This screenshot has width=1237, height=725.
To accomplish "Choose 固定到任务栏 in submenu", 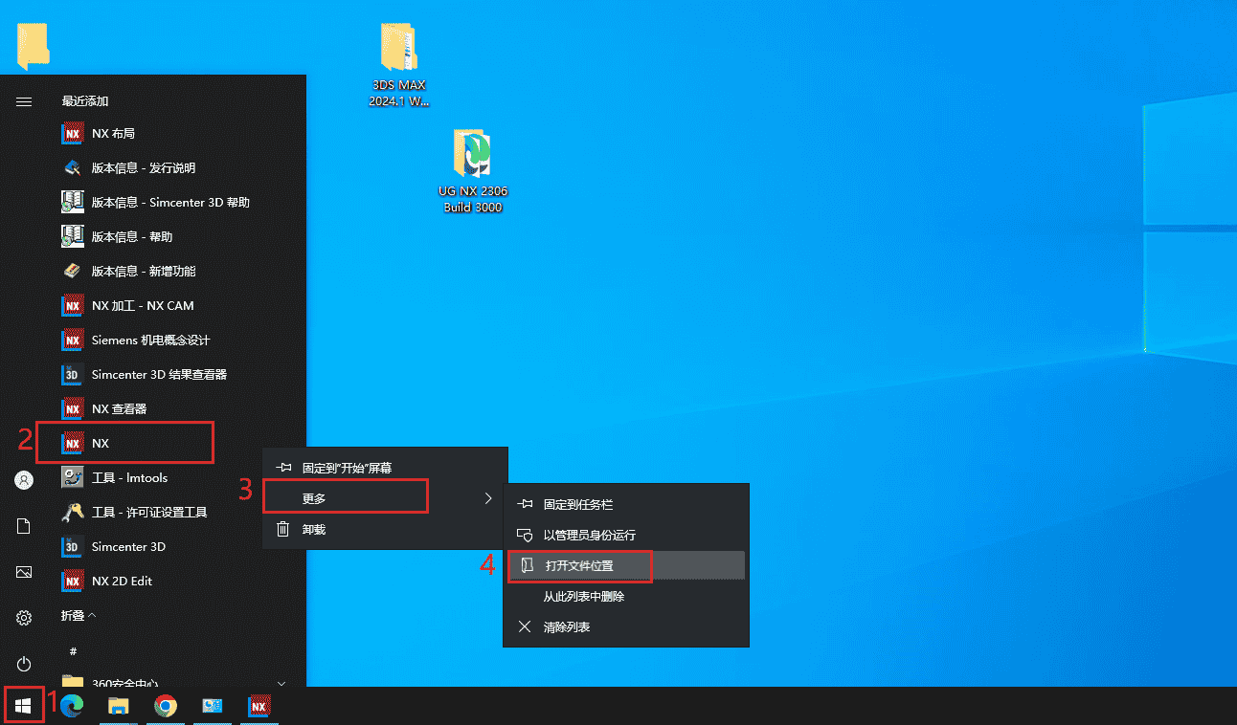I will (626, 504).
